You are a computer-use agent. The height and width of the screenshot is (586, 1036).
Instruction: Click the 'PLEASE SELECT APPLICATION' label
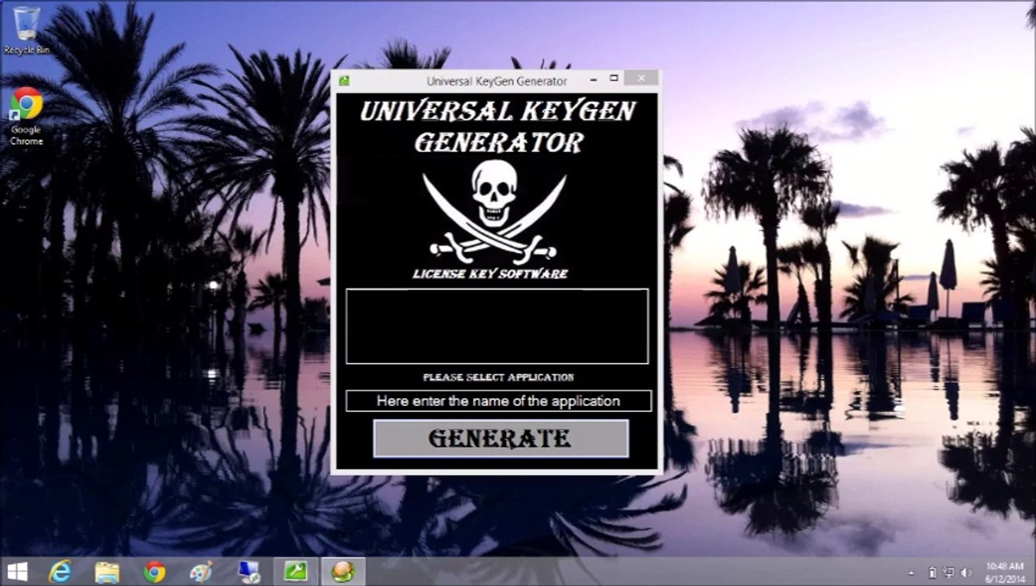click(498, 378)
